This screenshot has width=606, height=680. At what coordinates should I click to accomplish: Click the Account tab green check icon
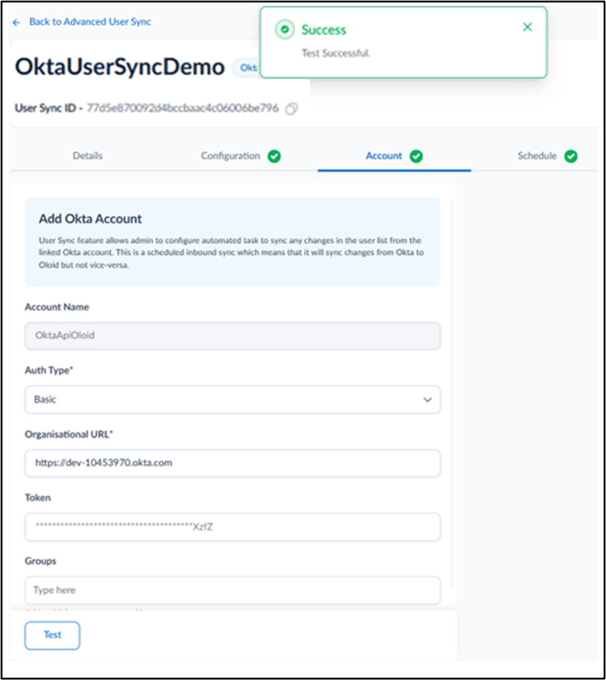[x=416, y=156]
